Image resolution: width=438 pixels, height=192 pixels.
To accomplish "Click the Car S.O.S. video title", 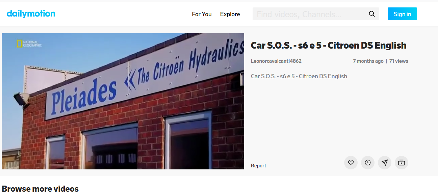I will pos(329,45).
